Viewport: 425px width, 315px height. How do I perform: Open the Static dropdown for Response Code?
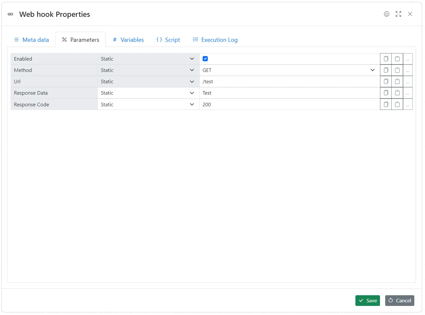192,104
